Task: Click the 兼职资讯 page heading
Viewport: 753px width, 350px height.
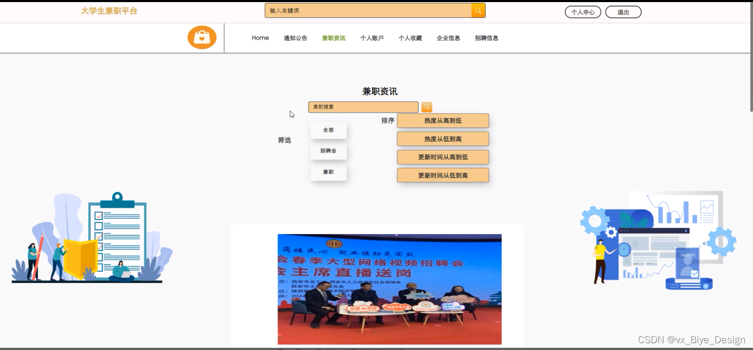Action: [x=380, y=91]
